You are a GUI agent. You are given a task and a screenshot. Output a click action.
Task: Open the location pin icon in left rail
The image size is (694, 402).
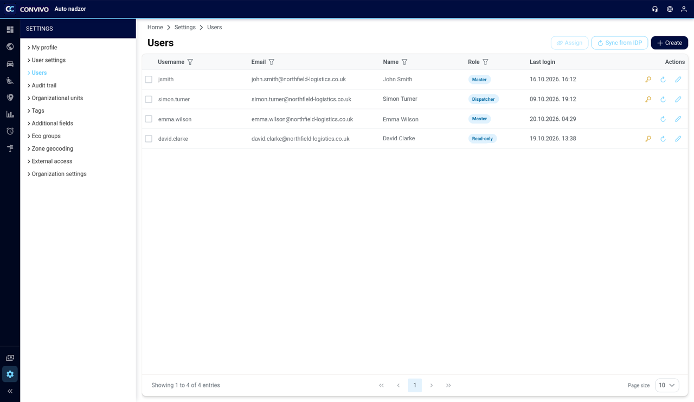tap(10, 98)
